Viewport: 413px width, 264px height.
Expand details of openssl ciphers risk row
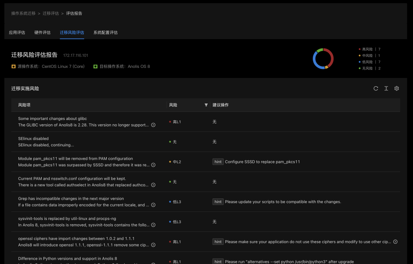[153, 245]
